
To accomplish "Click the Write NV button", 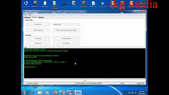I will coord(38,43).
